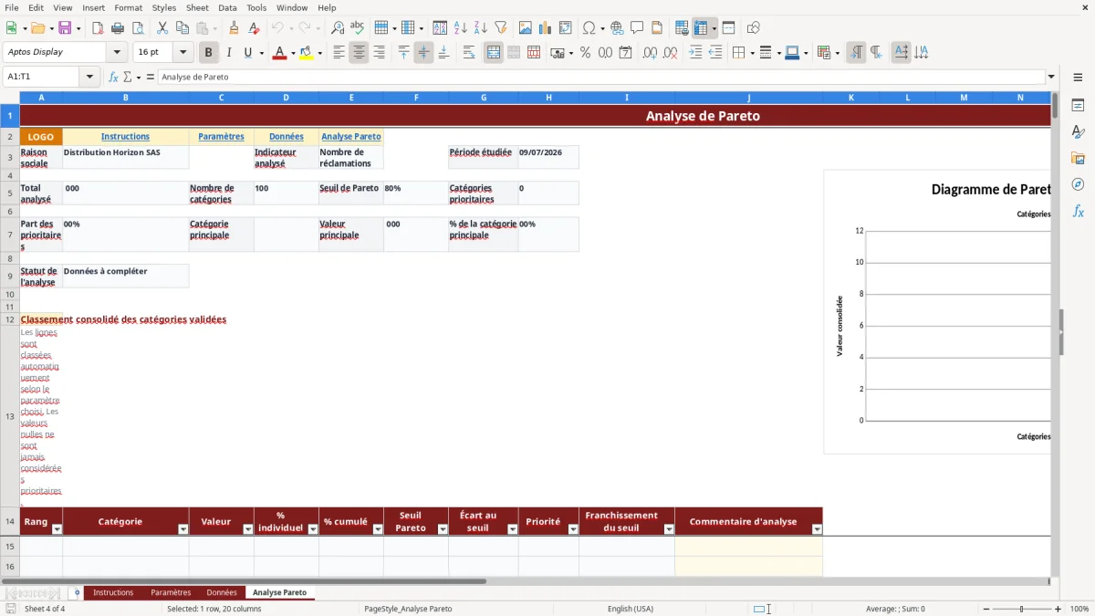Open sidebar Navigator compass icon
This screenshot has height=616, width=1095.
pos(1078,184)
